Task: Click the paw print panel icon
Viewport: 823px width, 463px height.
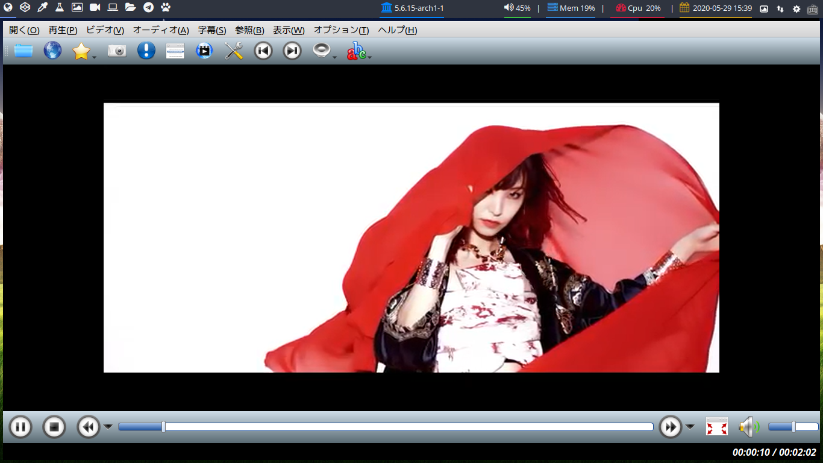Action: (166, 8)
